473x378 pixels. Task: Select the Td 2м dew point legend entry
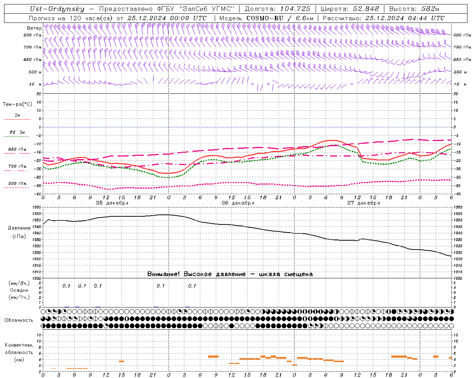(17, 132)
